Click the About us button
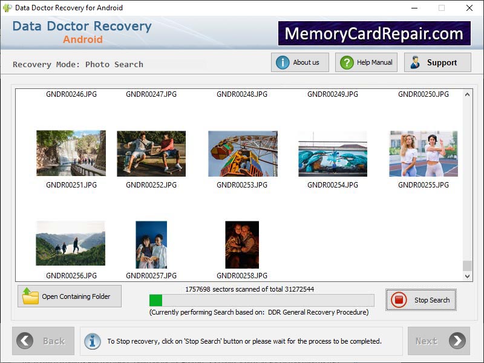This screenshot has width=484, height=363. pos(299,62)
